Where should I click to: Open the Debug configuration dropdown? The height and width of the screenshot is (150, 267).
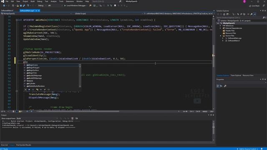coord(42,5)
